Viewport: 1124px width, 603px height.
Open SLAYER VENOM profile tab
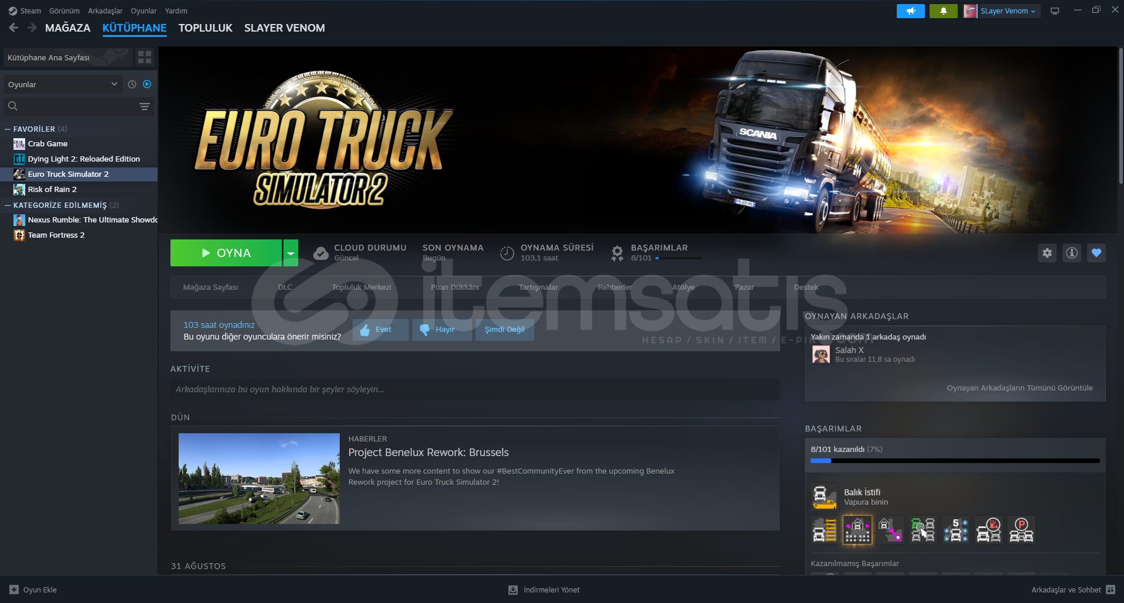[x=285, y=28]
